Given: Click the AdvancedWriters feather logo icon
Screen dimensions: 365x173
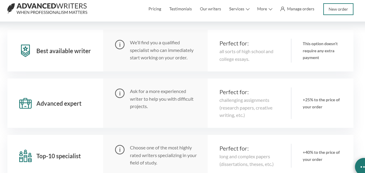Looking at the screenshot, I should 11,9.
